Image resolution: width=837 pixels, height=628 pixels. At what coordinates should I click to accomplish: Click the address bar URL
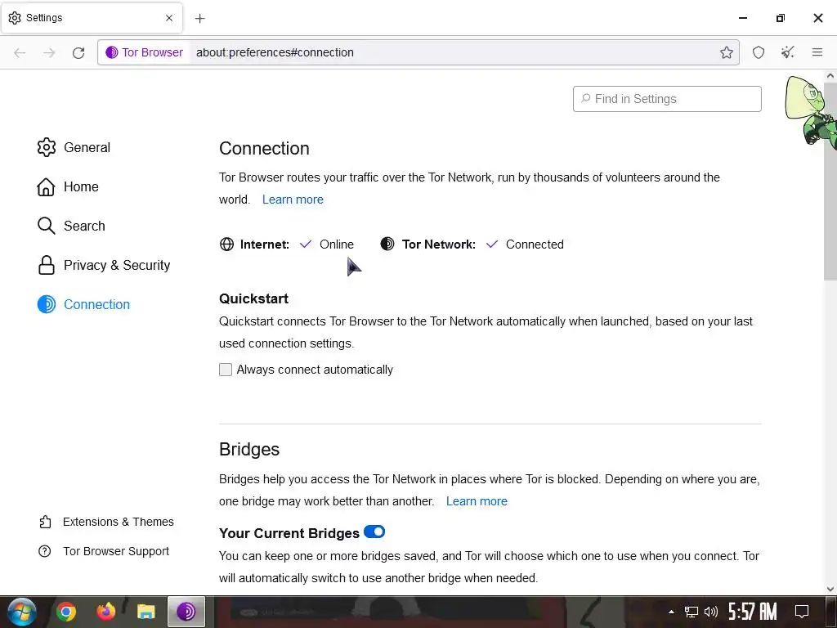point(275,52)
